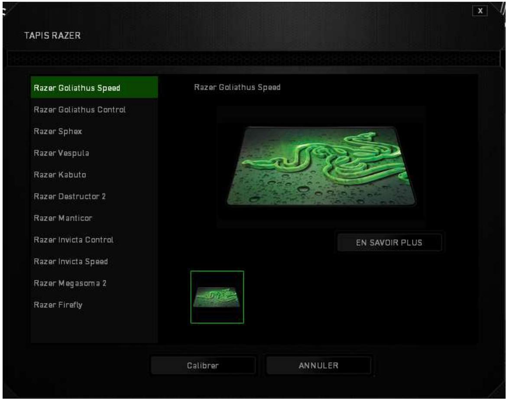Select the small Goliathus Speed thumbnail

[217, 297]
